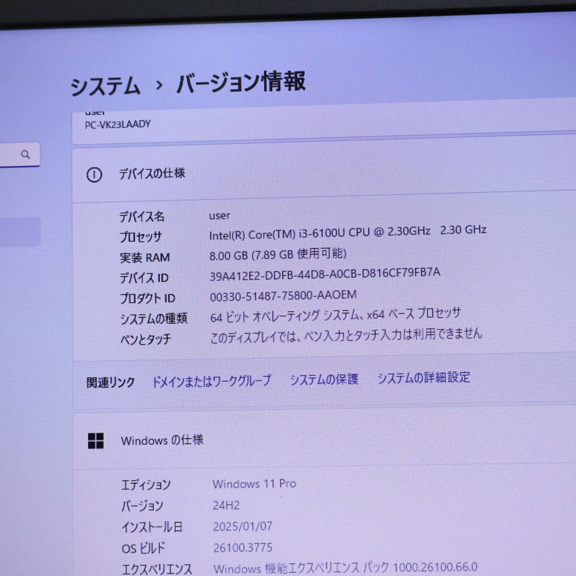Click the バージョン label in Windows specs
The width and height of the screenshot is (576, 576).
[142, 506]
